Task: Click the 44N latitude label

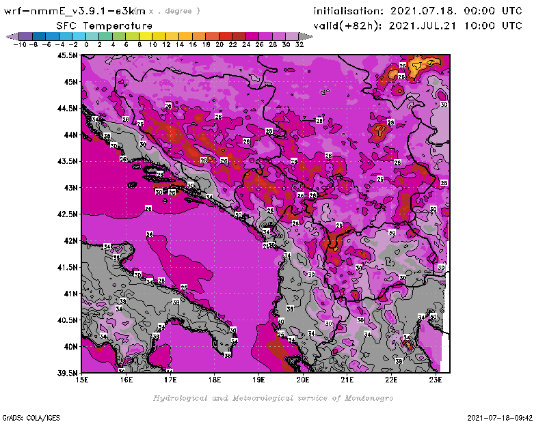Action: coord(70,135)
